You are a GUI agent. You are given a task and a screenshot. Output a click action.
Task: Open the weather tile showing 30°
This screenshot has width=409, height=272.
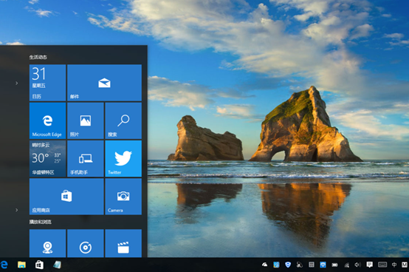tap(47, 158)
